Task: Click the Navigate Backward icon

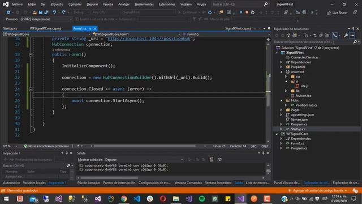Action: 8,12
